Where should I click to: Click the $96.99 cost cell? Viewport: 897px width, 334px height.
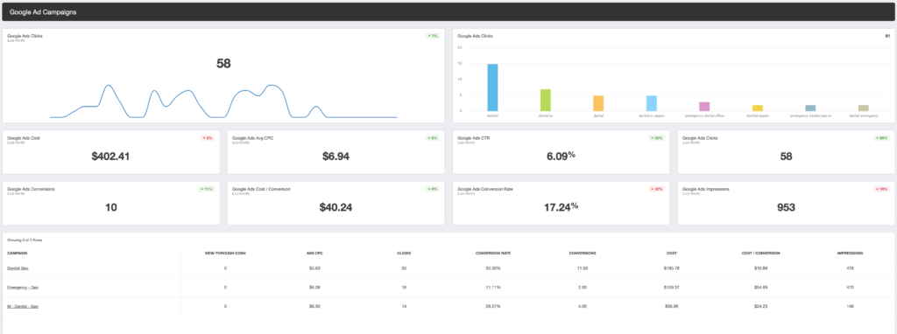click(672, 307)
